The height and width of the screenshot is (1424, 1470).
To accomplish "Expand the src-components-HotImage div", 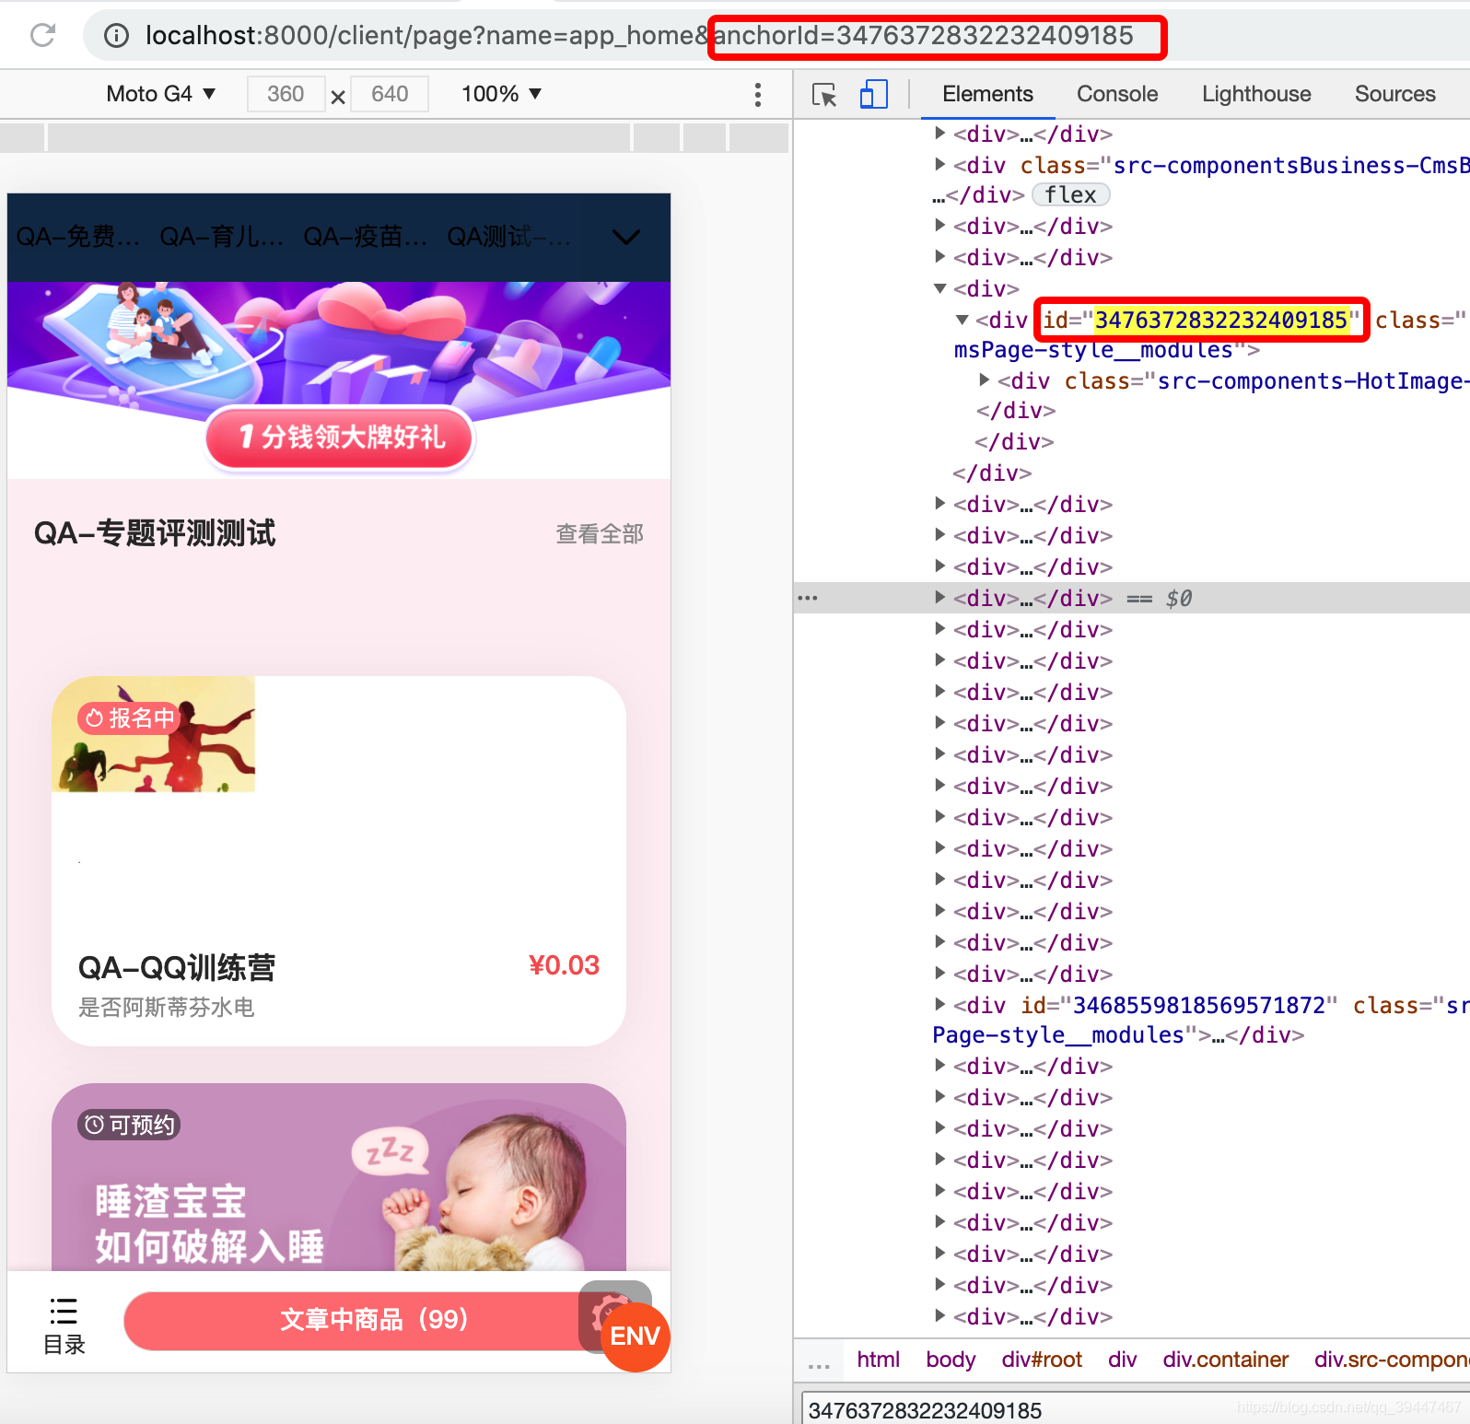I will click(x=985, y=380).
